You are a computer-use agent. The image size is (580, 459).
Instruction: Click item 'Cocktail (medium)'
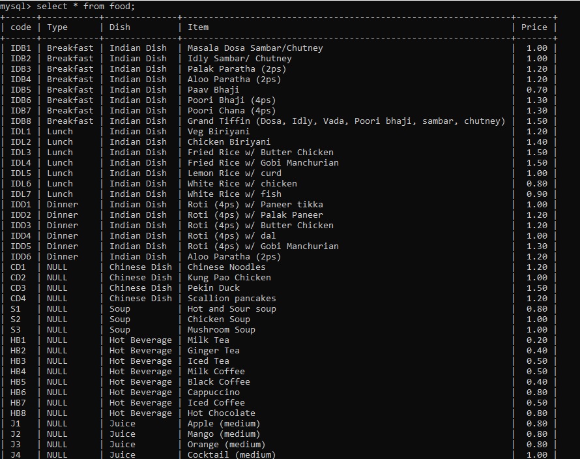(231, 454)
